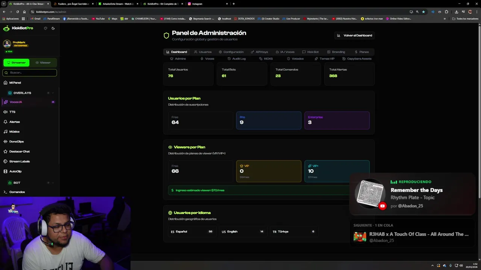Viewport: 481px width, 270px height.
Task: Click the VIP viewer plan card
Action: [269, 171]
